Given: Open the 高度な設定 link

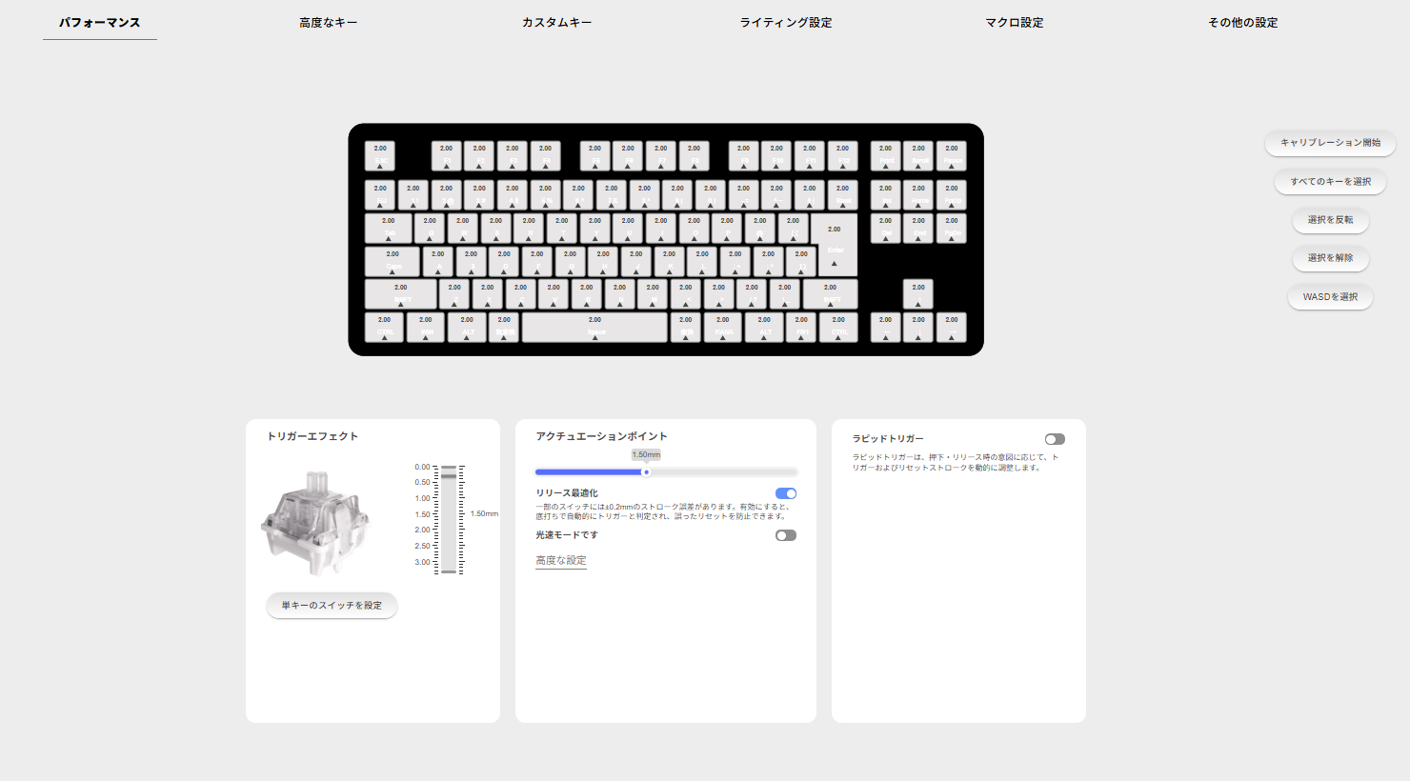Looking at the screenshot, I should [560, 561].
